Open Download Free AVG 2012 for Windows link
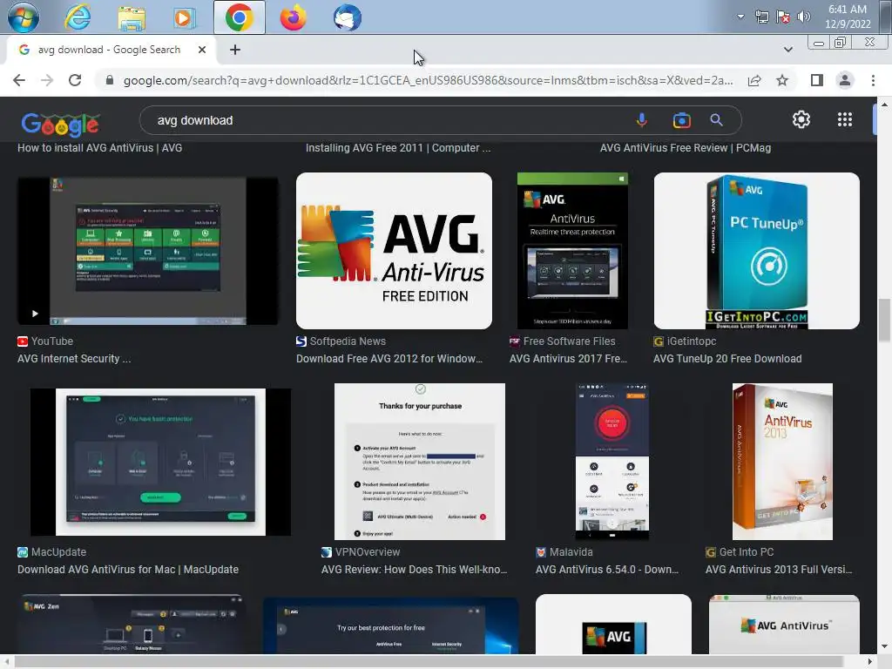 [x=389, y=359]
